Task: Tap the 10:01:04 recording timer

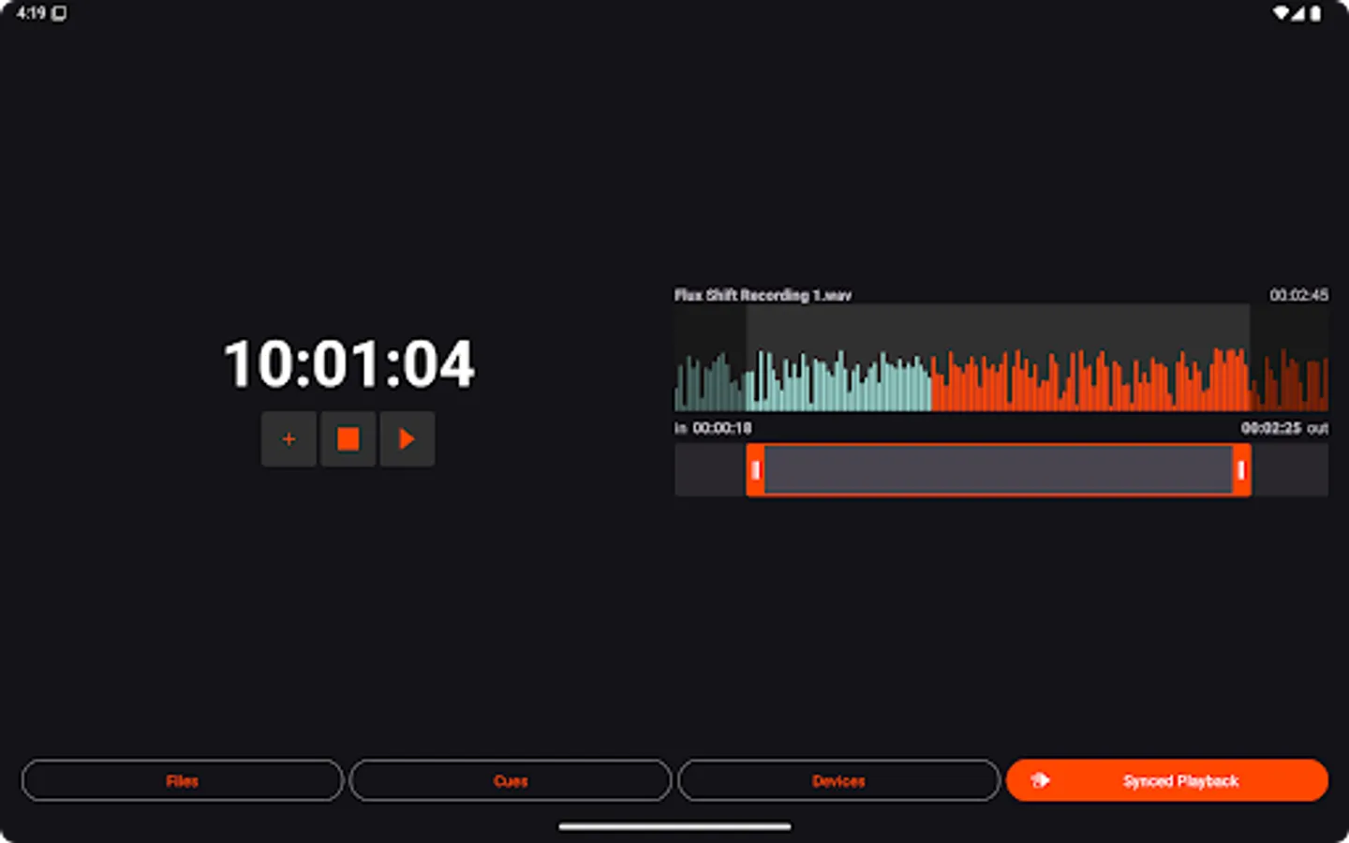Action: click(x=348, y=364)
